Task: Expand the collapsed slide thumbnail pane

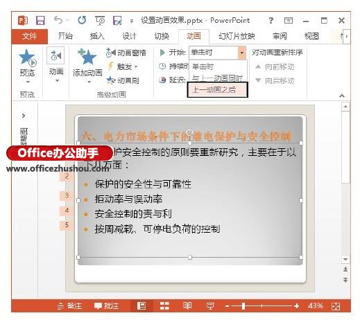Action: (x=24, y=116)
